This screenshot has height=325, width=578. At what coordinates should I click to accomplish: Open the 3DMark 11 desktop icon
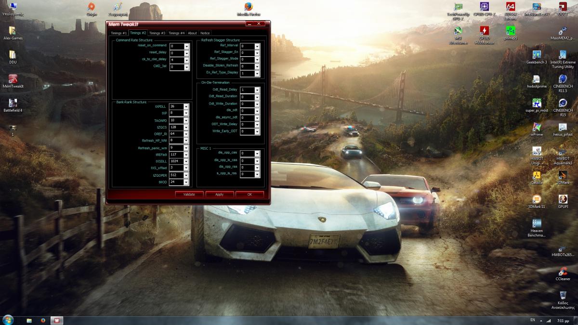pos(537,201)
